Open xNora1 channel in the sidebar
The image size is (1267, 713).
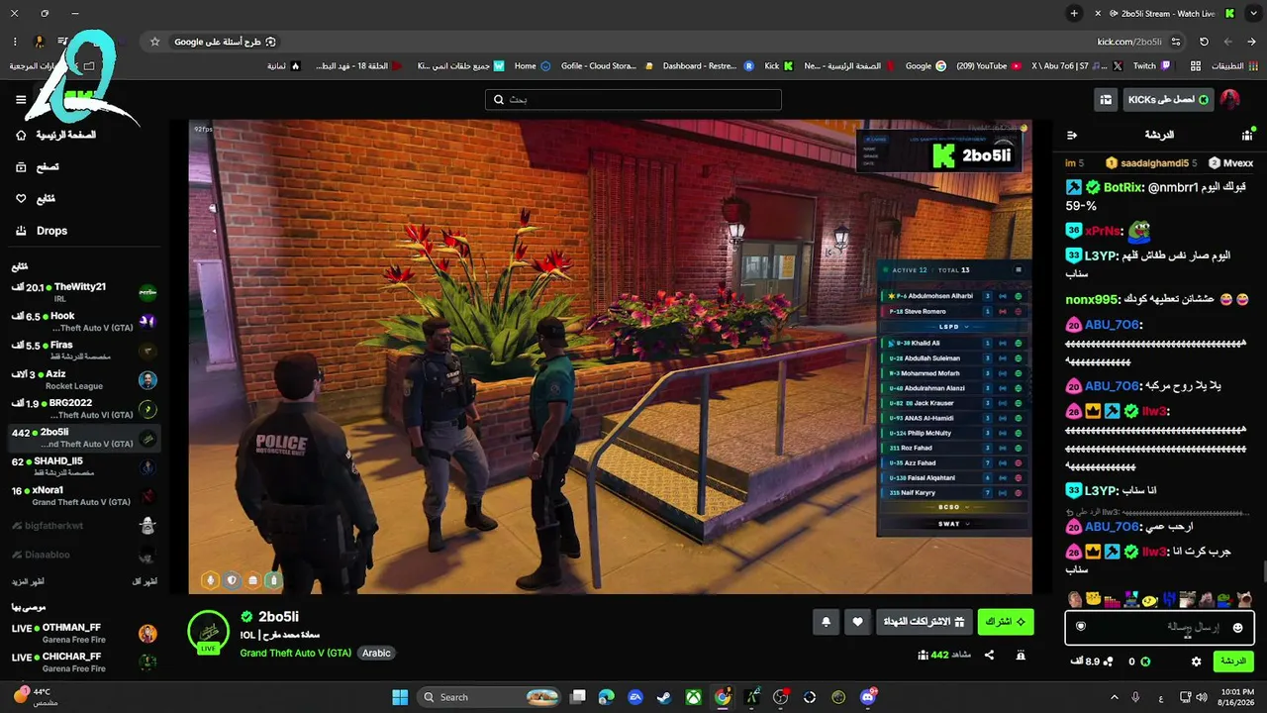(x=84, y=496)
